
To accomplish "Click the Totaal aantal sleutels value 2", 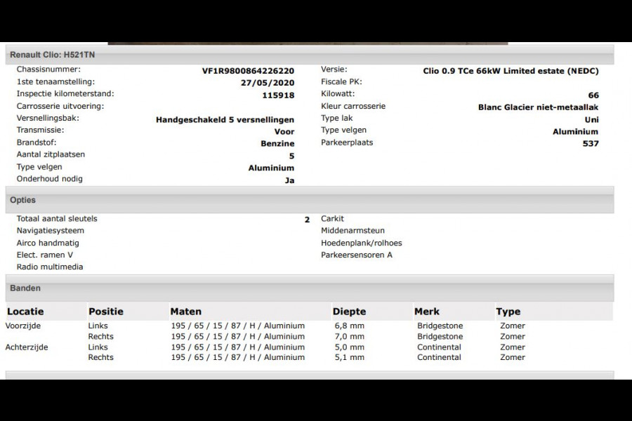I will pos(307,219).
